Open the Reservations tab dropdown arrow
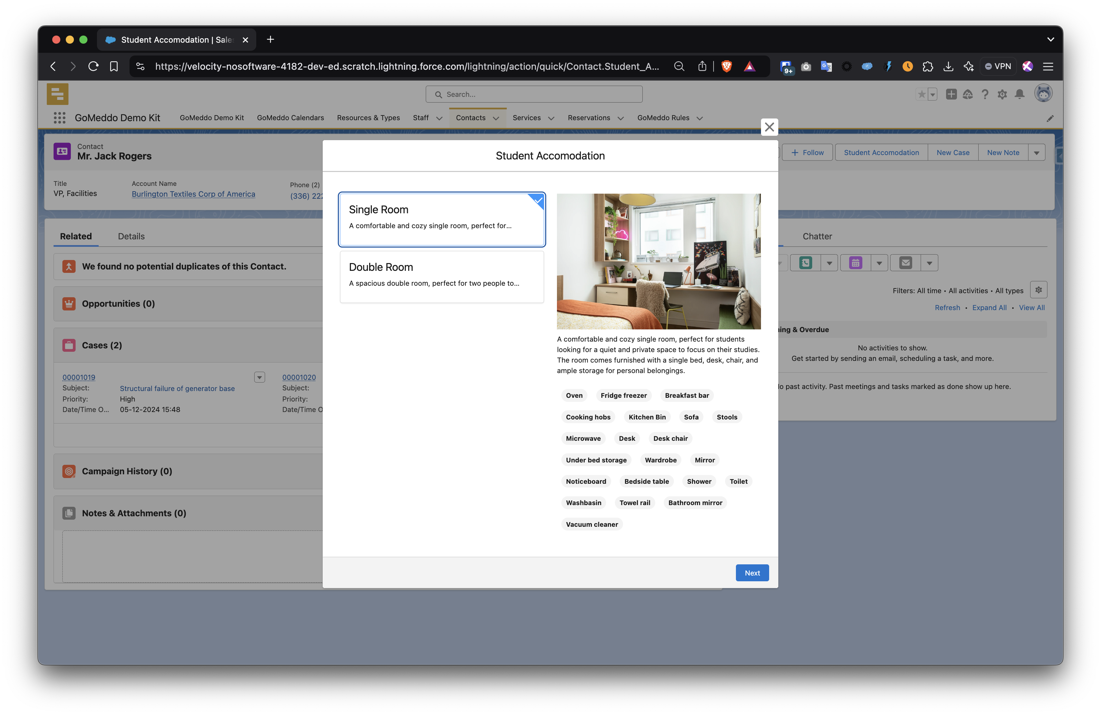This screenshot has height=715, width=1101. tap(621, 118)
